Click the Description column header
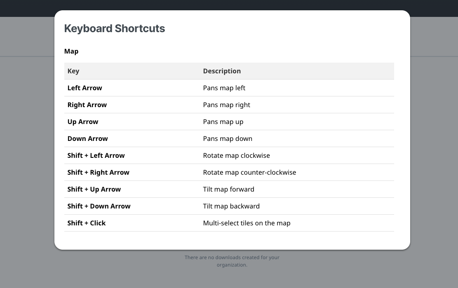This screenshot has height=288, width=458. tap(222, 71)
